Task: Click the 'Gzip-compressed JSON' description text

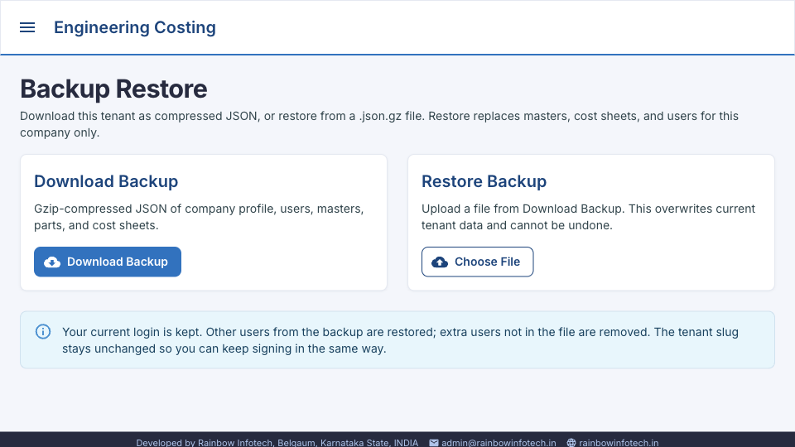Action: click(x=199, y=217)
